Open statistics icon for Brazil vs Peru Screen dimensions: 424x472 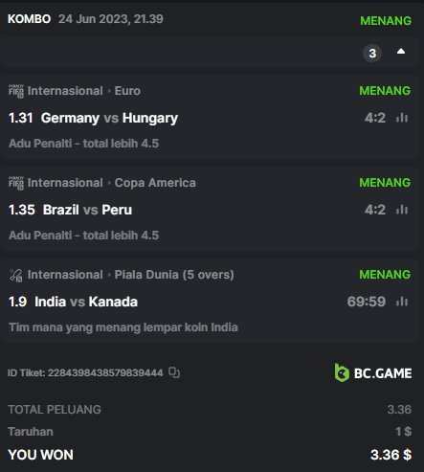pos(402,210)
